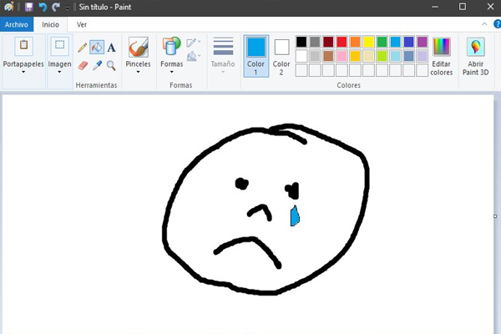This screenshot has height=334, width=501.
Task: Activate the Color 1 selector
Action: point(256,55)
